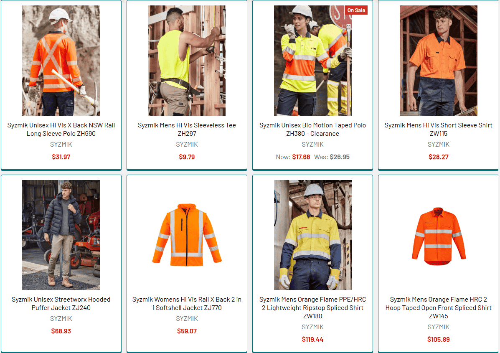This screenshot has width=500, height=353.
Task: Click SYZMIK brand under the ZH297 tee
Action: point(187,145)
